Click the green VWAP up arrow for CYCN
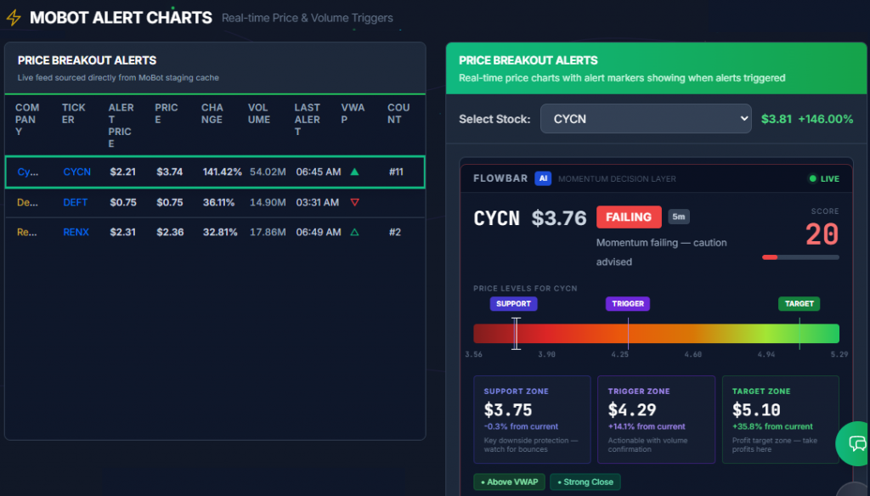870x496 pixels. pos(354,172)
